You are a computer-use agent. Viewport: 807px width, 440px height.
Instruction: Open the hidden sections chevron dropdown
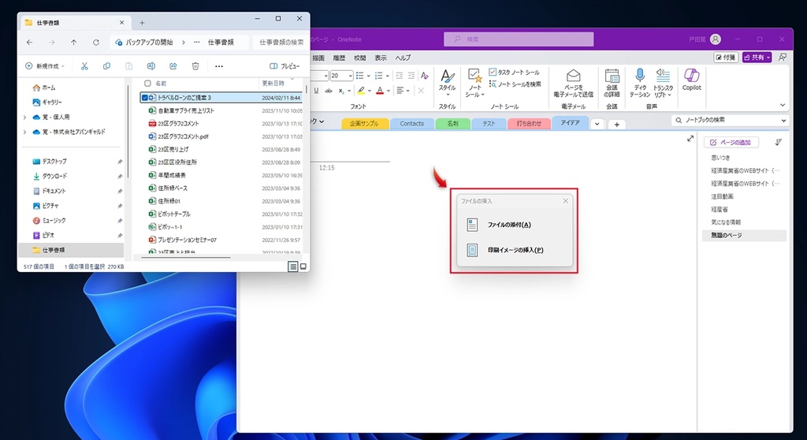click(597, 124)
